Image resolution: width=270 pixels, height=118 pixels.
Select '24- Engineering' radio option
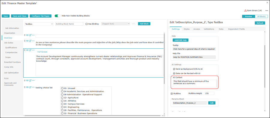62,107
